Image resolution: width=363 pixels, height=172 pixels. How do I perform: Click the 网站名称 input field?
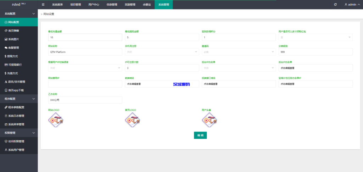point(85,52)
